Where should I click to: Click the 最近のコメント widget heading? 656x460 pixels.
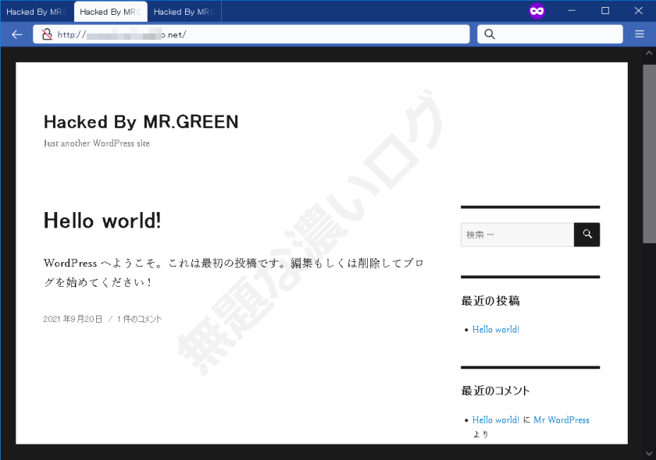(x=495, y=391)
